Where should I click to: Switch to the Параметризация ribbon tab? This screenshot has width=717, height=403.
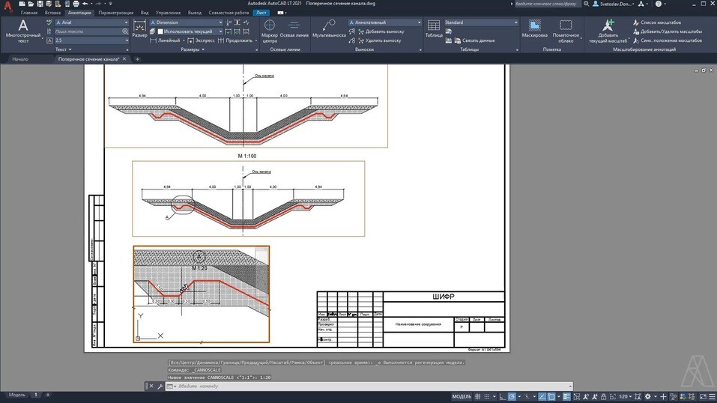pyautogui.click(x=115, y=13)
